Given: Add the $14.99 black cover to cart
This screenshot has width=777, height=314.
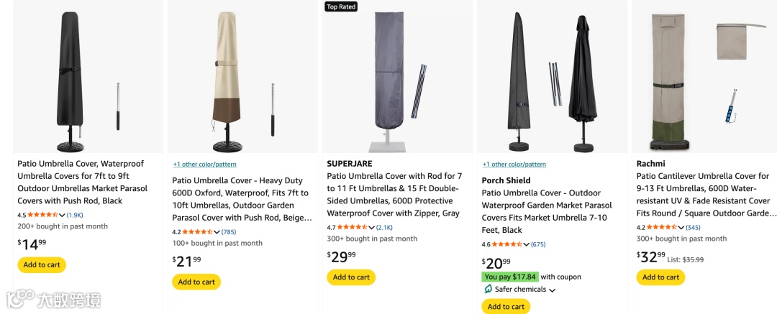Looking at the screenshot, I should tap(42, 264).
